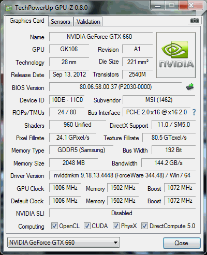207x255 pixels.
Task: Close the window with the red X
Action: (x=190, y=6)
